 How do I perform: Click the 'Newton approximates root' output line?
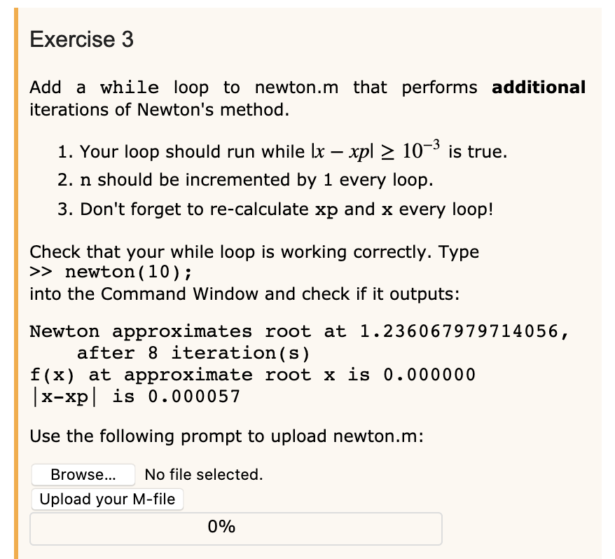point(299,331)
